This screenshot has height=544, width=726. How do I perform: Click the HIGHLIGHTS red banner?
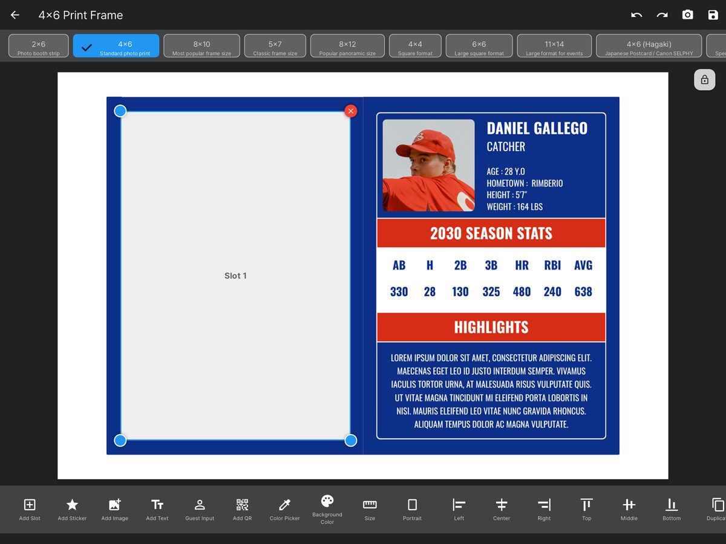(x=491, y=327)
